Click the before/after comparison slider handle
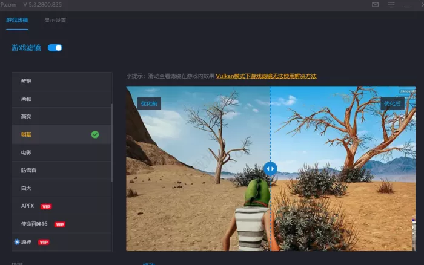This screenshot has width=424, height=265. pyautogui.click(x=270, y=169)
